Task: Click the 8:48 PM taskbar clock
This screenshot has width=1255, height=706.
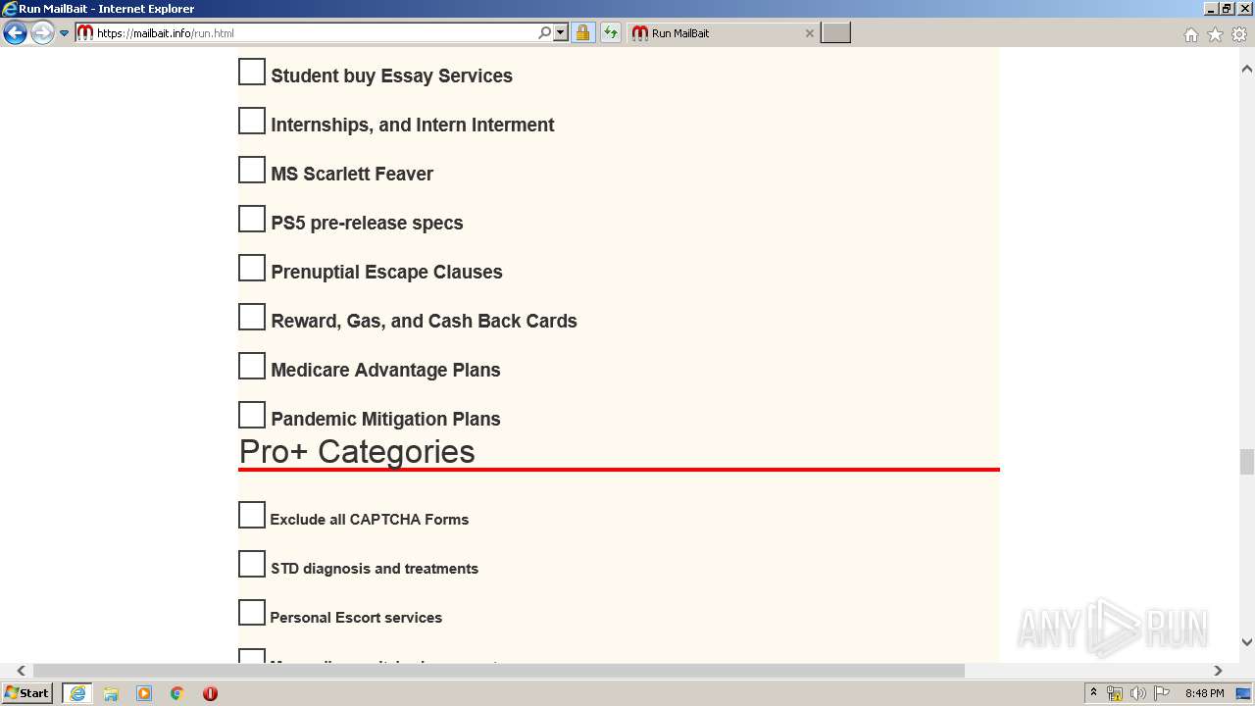Action: 1205,693
